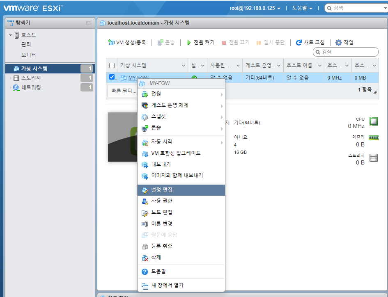This screenshot has height=297, width=388.
Task: Open the 호스트 이름 column header dropdown
Action: coord(320,66)
